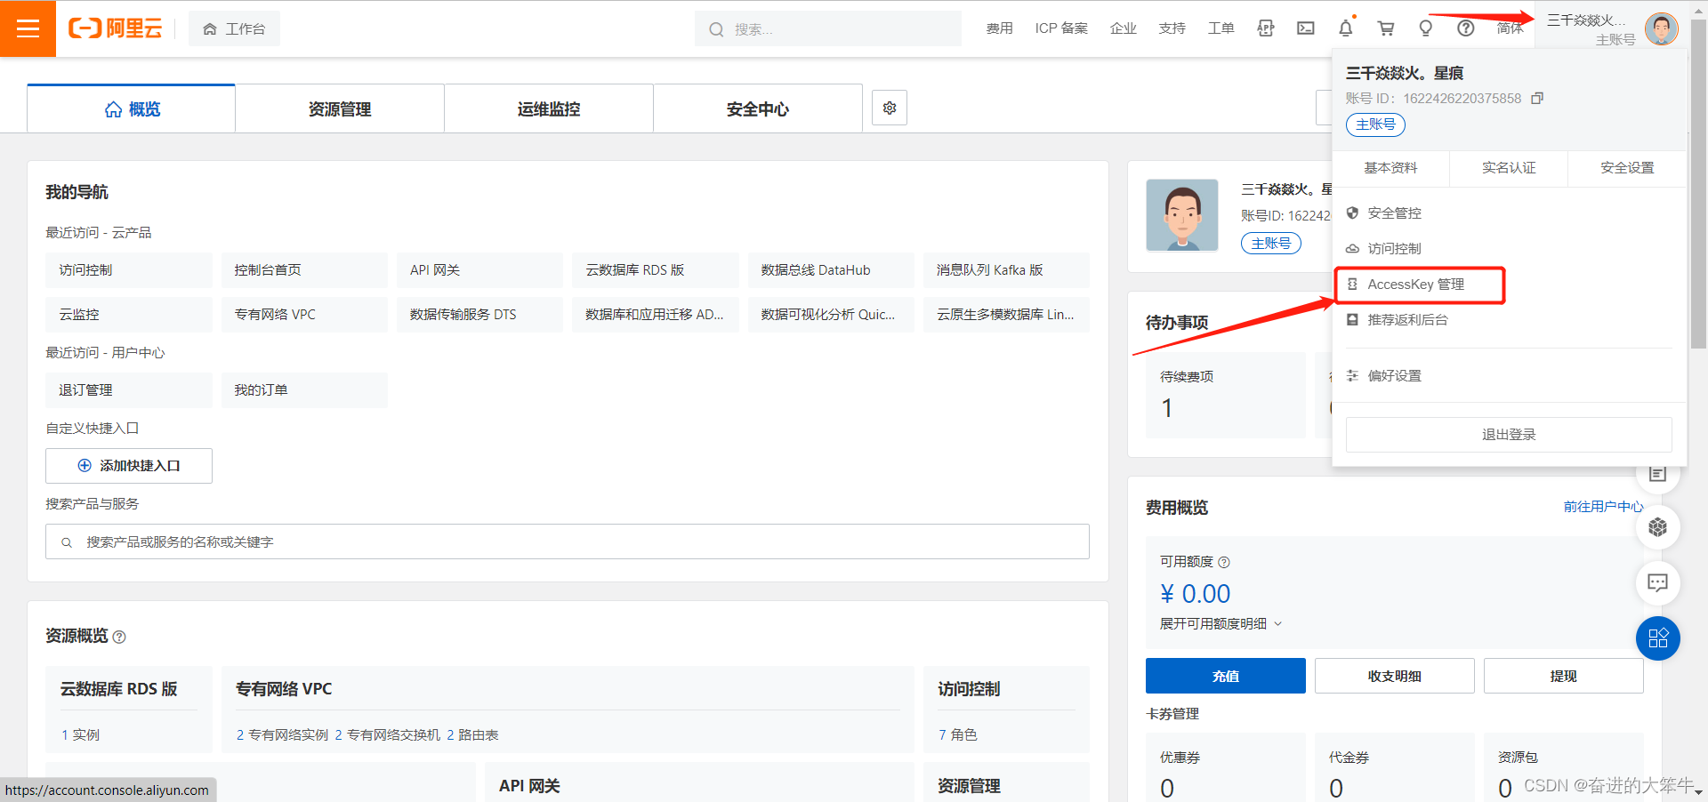This screenshot has height=802, width=1708.
Task: Open the shopping cart icon
Action: click(x=1386, y=28)
